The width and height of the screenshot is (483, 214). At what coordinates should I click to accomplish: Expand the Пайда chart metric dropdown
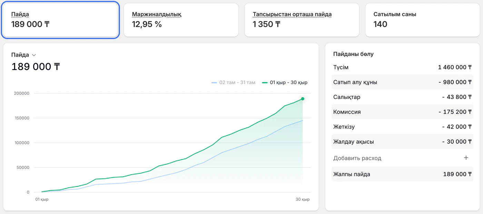click(24, 55)
